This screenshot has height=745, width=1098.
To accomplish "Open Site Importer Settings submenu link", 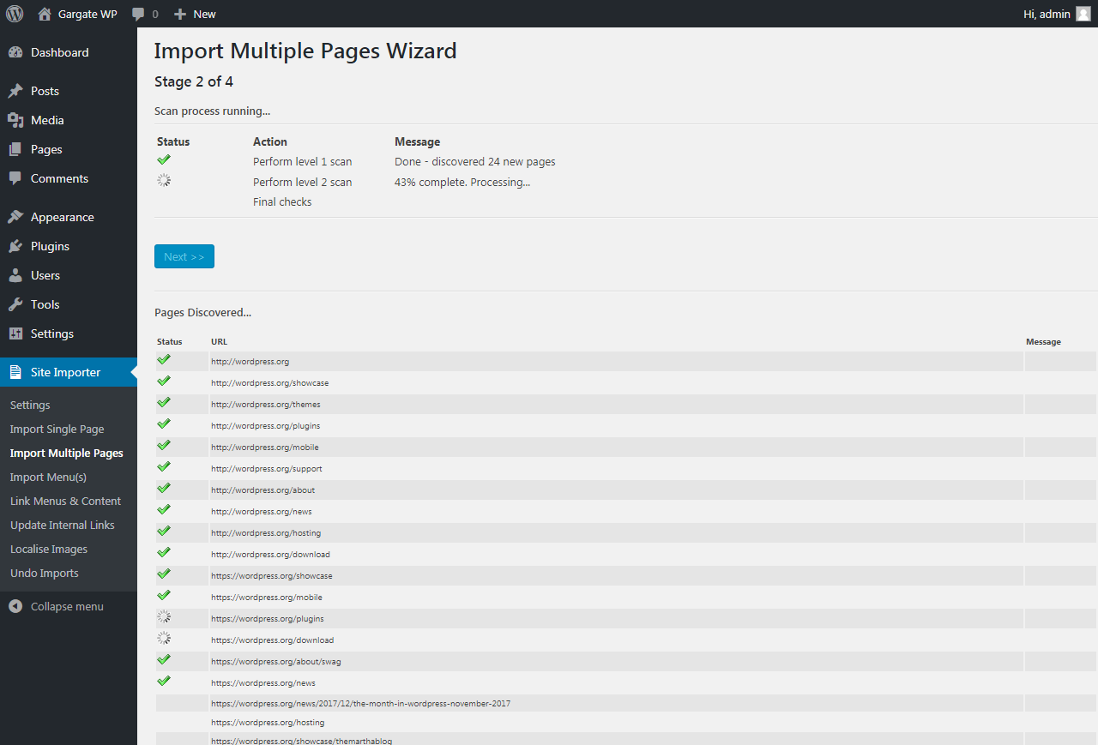I will (30, 405).
